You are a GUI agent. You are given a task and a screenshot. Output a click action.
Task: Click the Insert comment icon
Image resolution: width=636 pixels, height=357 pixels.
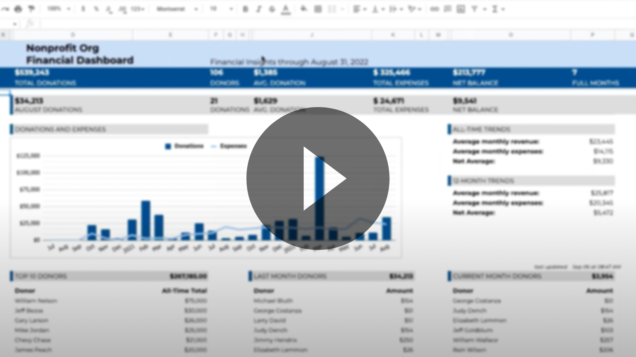coord(448,9)
